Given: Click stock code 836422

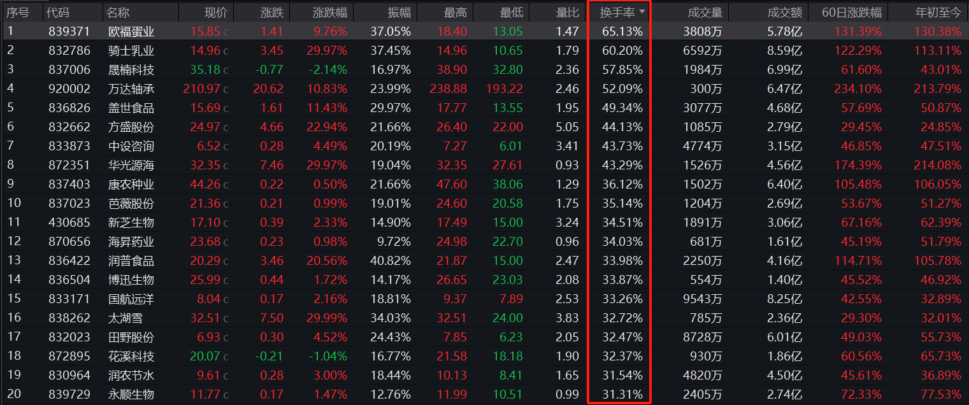Looking at the screenshot, I should coord(69,260).
